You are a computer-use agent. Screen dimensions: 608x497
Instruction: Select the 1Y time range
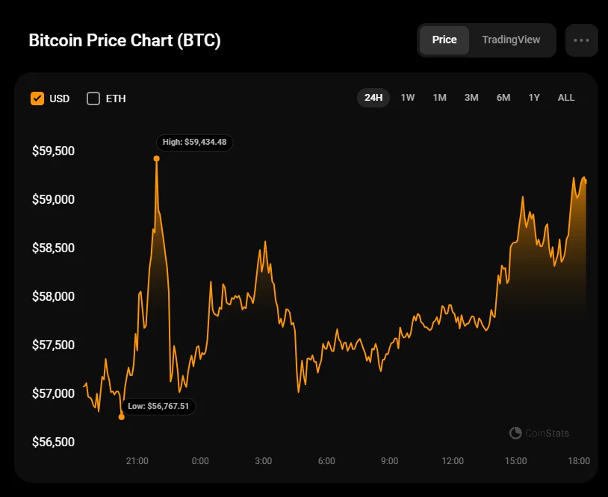pos(534,98)
